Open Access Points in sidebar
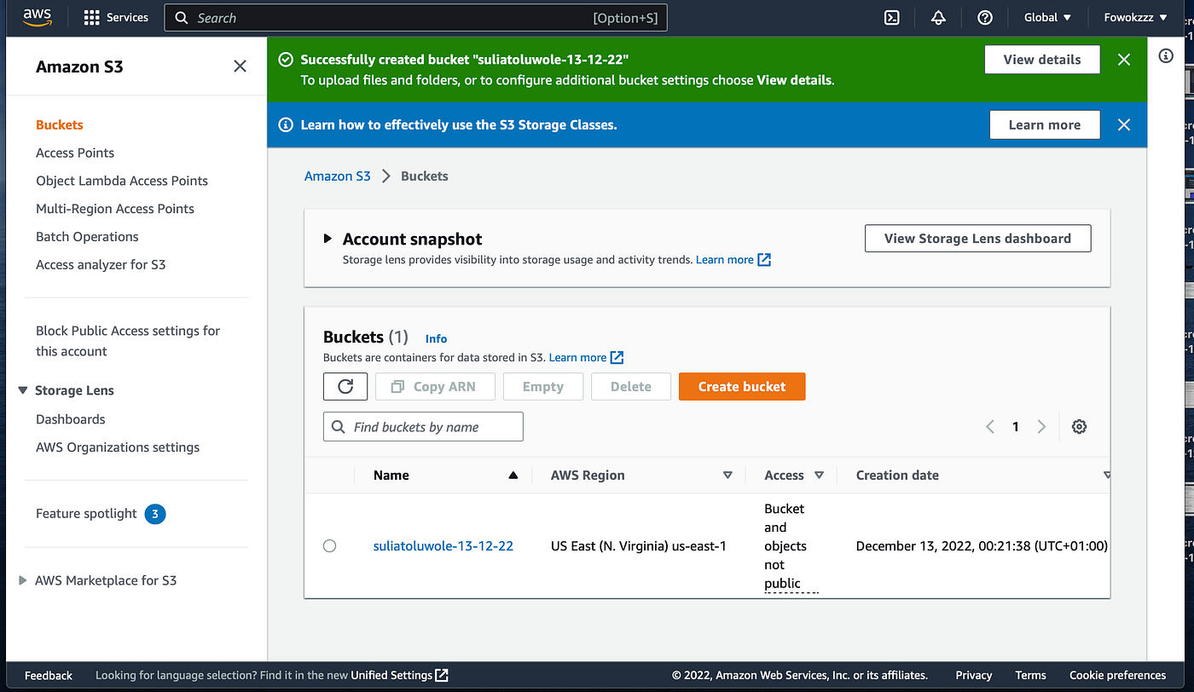The width and height of the screenshot is (1194, 692). [75, 153]
